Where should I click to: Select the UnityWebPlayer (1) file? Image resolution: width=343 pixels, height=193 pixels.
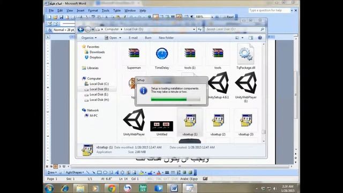(x=245, y=87)
